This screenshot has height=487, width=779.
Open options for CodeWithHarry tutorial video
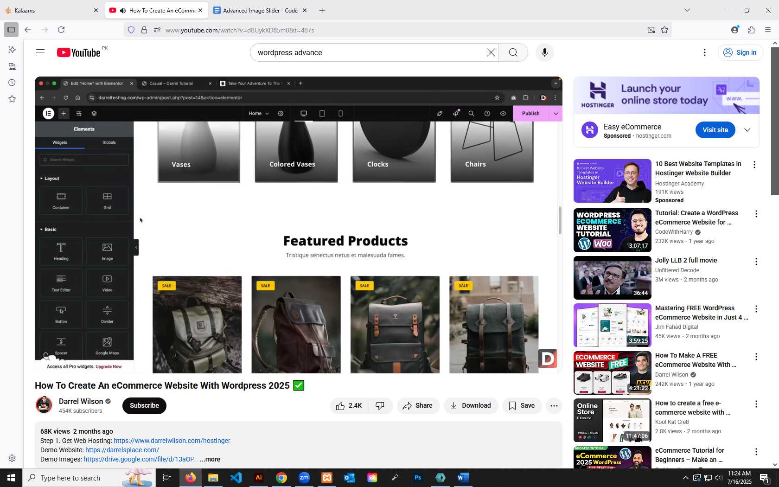(x=756, y=214)
